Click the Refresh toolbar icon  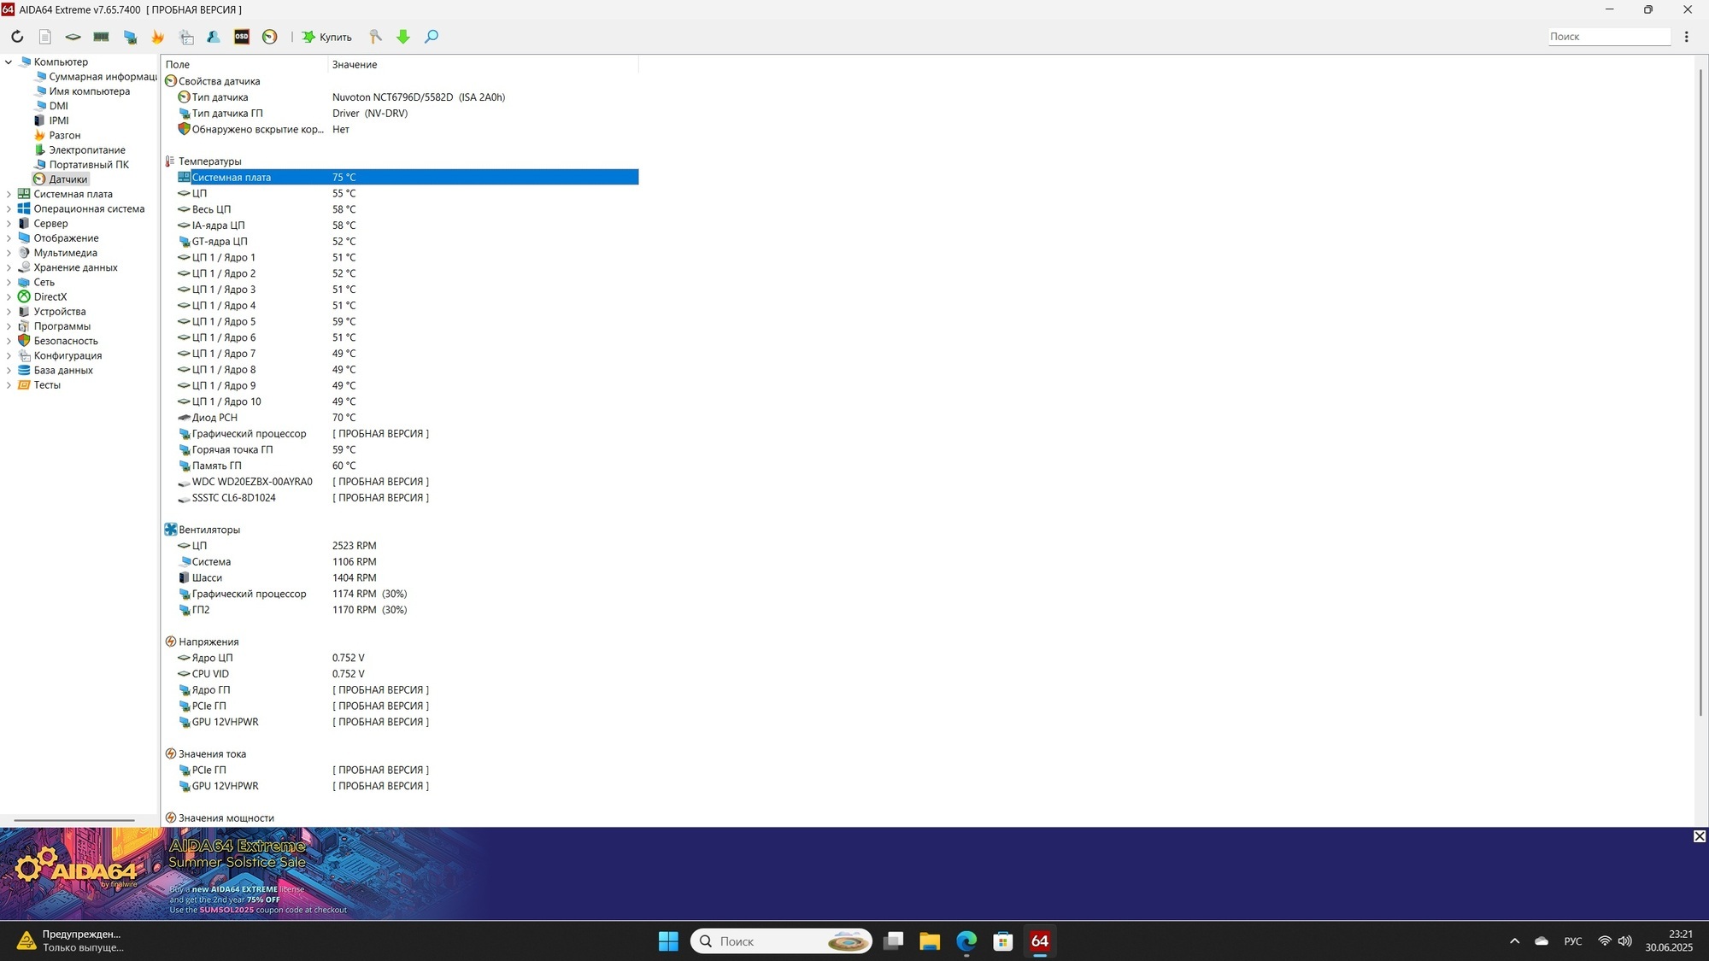(x=17, y=37)
